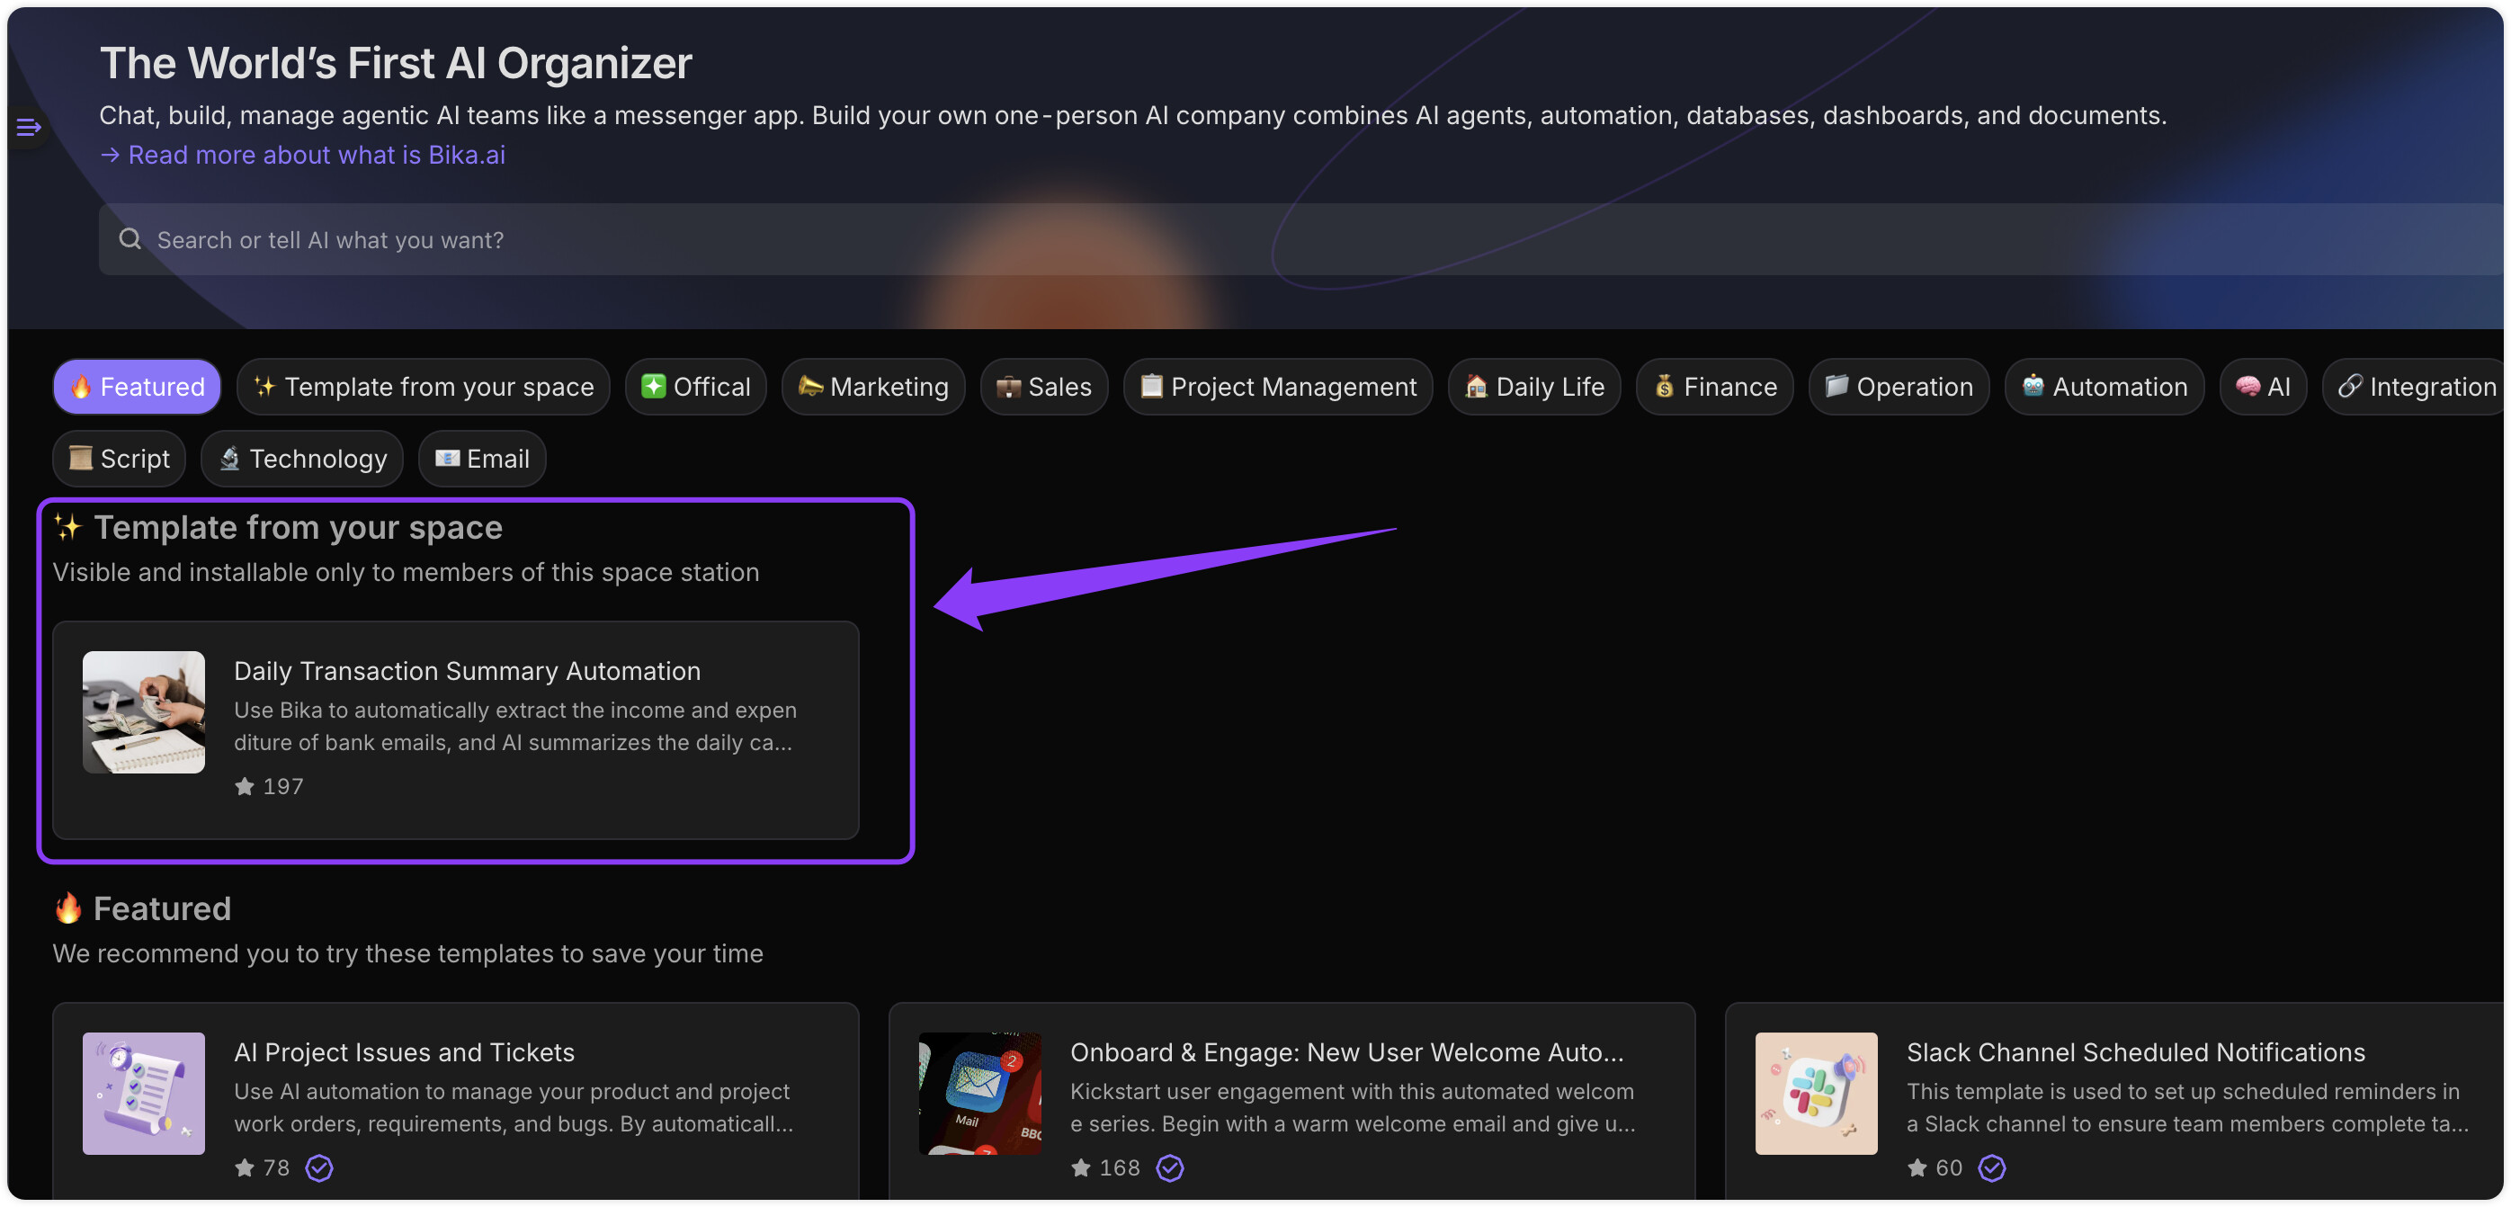Click the star icon on Slack Channel card
2511x1207 pixels.
point(1917,1167)
